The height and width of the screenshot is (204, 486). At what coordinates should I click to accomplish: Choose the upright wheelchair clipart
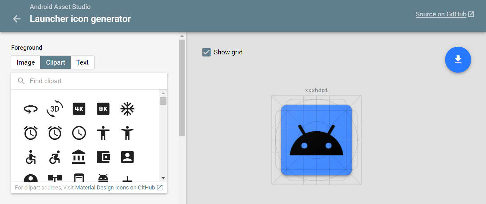(x=31, y=157)
